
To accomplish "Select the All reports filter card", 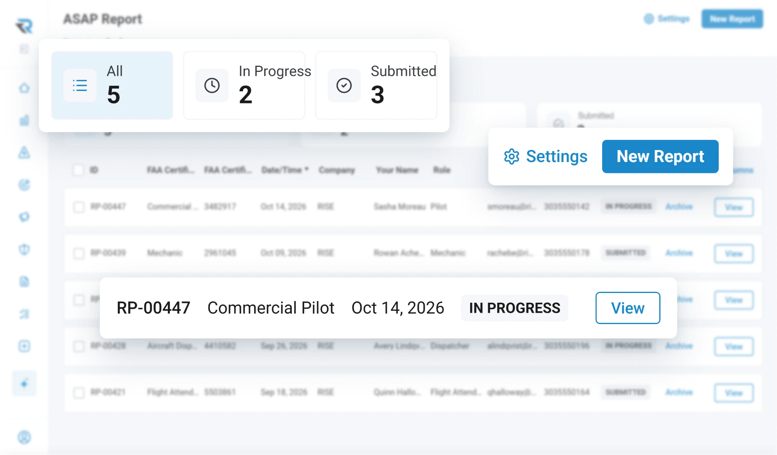I will point(112,85).
